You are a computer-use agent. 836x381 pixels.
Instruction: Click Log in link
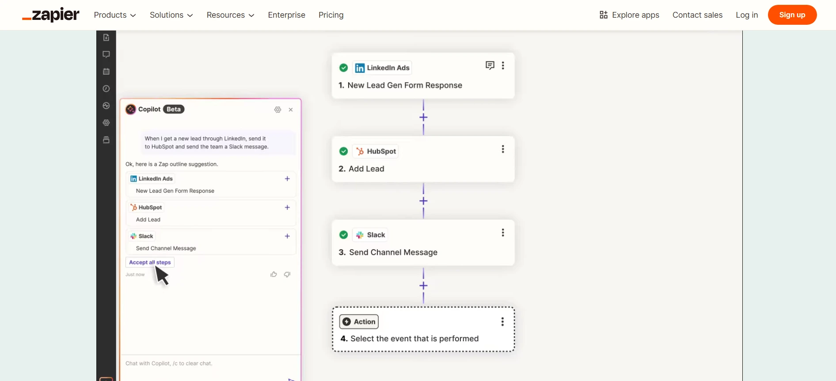click(x=747, y=15)
